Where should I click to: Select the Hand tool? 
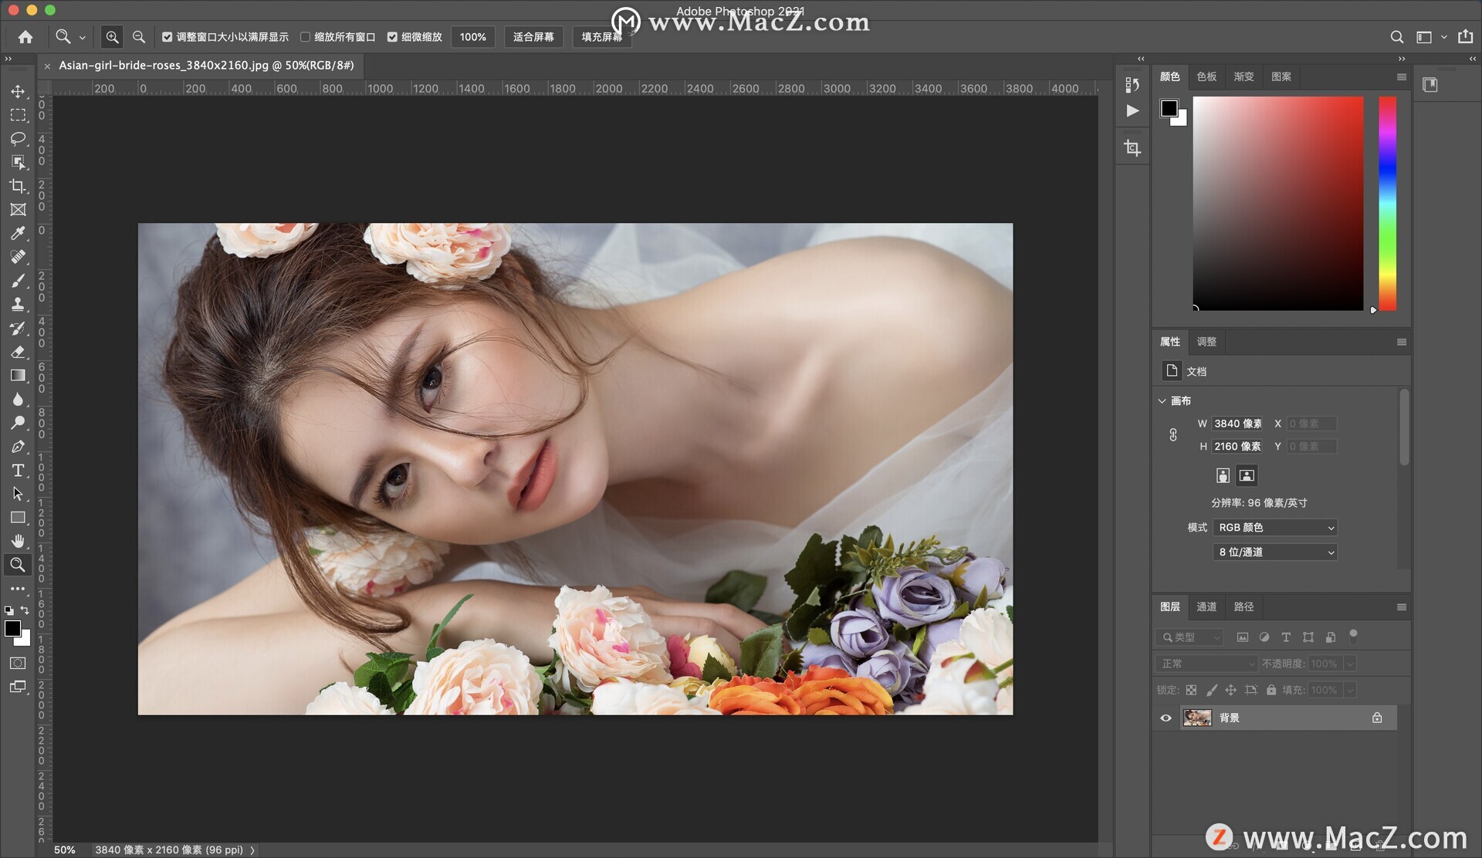tap(18, 541)
